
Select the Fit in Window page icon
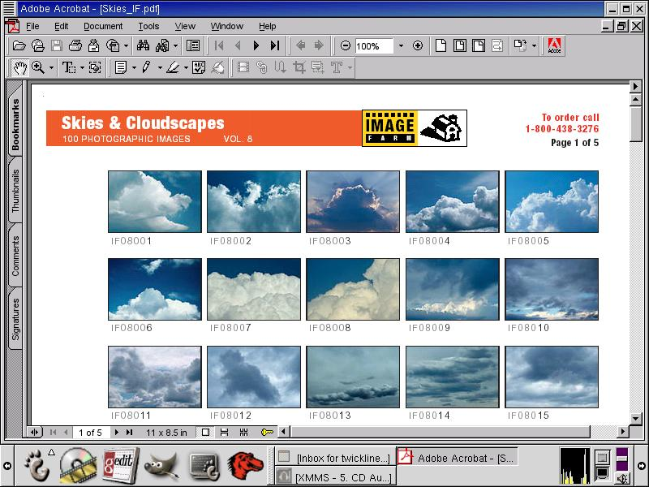459,45
